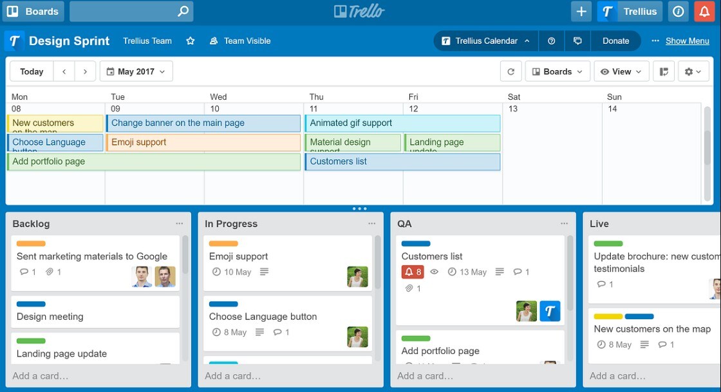Click member avatar on Emoji support card
The height and width of the screenshot is (392, 721).
tap(357, 277)
